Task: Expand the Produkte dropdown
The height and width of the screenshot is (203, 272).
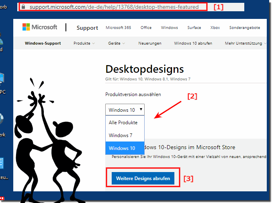Action: point(84,43)
